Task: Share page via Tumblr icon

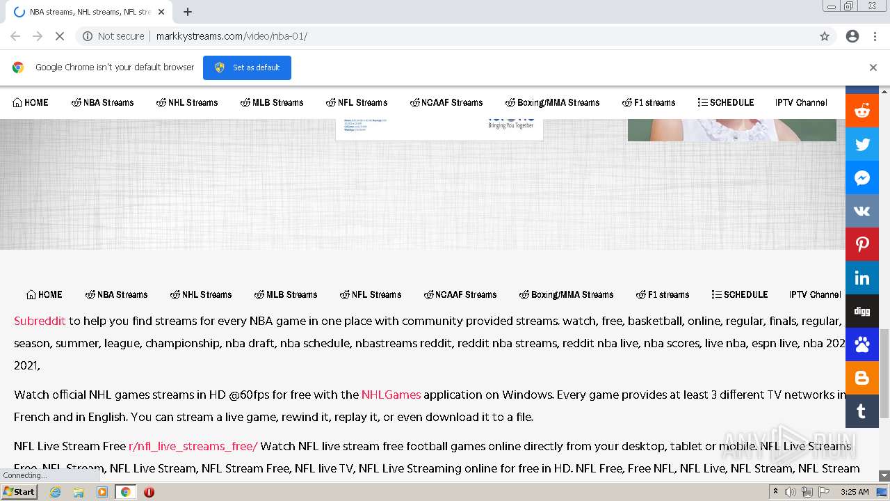Action: [862, 411]
